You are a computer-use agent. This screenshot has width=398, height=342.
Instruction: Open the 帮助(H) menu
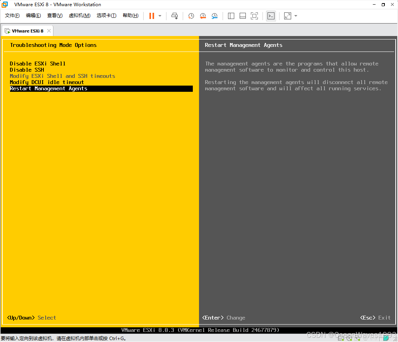click(130, 15)
